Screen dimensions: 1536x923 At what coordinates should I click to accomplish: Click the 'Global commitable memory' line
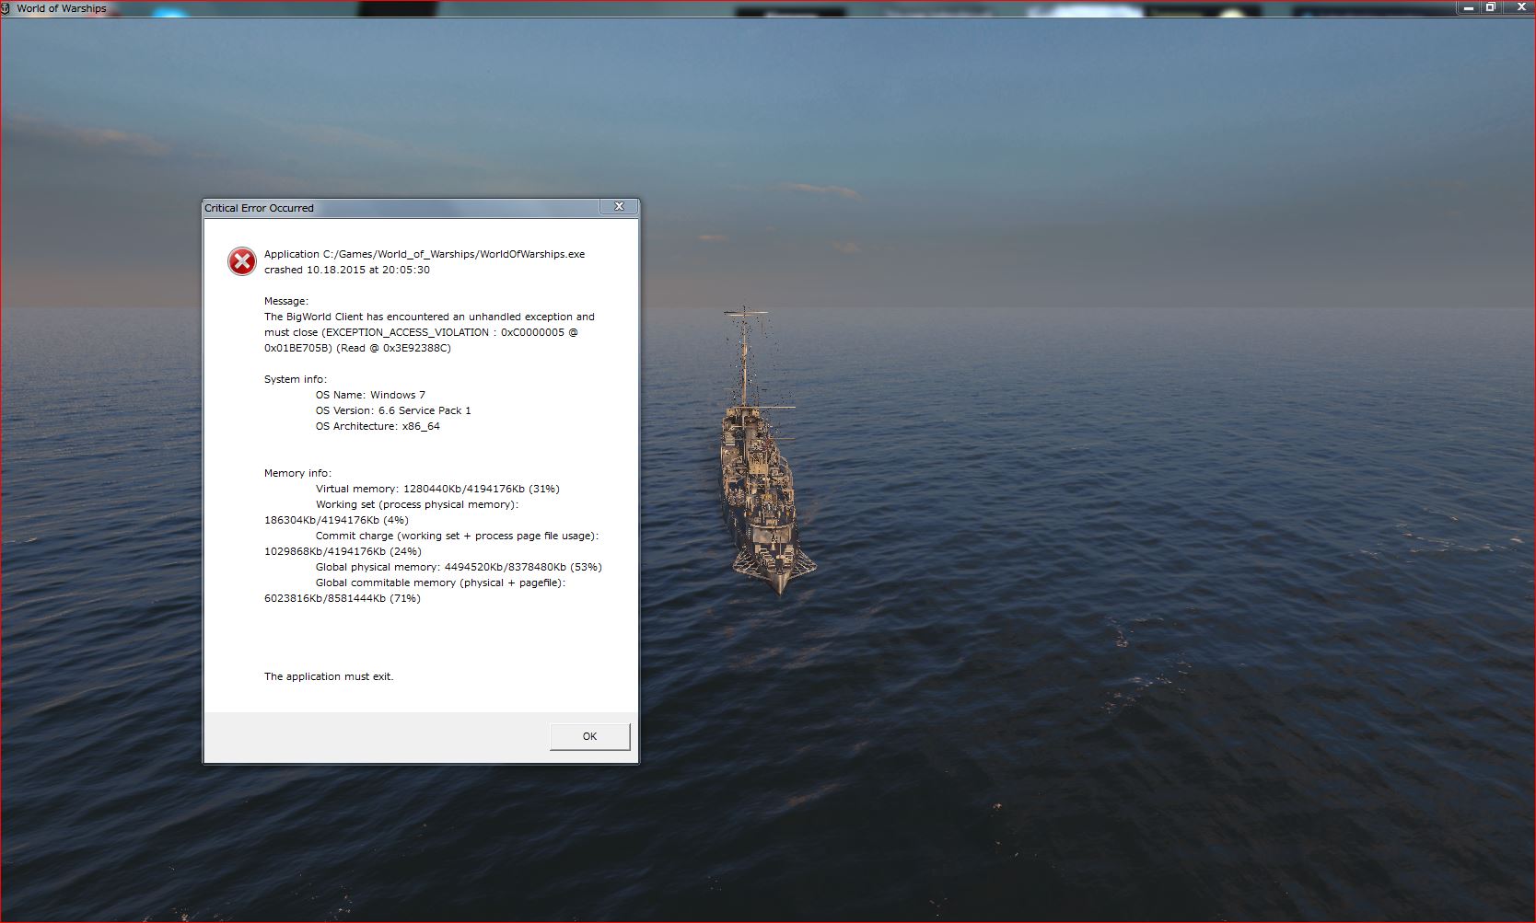point(440,583)
